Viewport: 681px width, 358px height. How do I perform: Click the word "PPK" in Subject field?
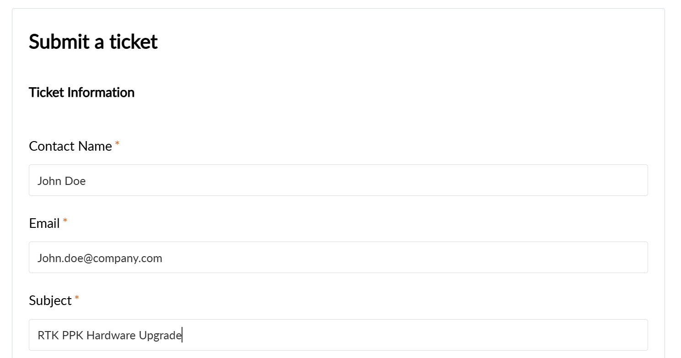pyautogui.click(x=72, y=335)
